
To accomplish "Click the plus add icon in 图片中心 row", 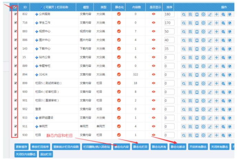I will pyautogui.click(x=216, y=40).
